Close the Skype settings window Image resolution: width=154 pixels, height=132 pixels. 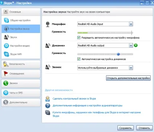coord(152,3)
